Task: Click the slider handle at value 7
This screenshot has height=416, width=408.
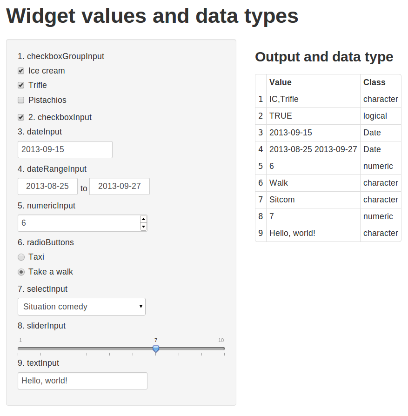Action: (156, 349)
